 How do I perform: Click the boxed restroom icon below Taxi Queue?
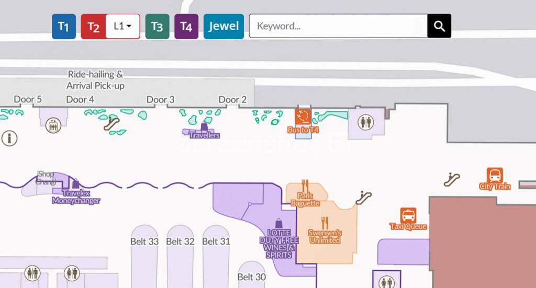pos(387,282)
